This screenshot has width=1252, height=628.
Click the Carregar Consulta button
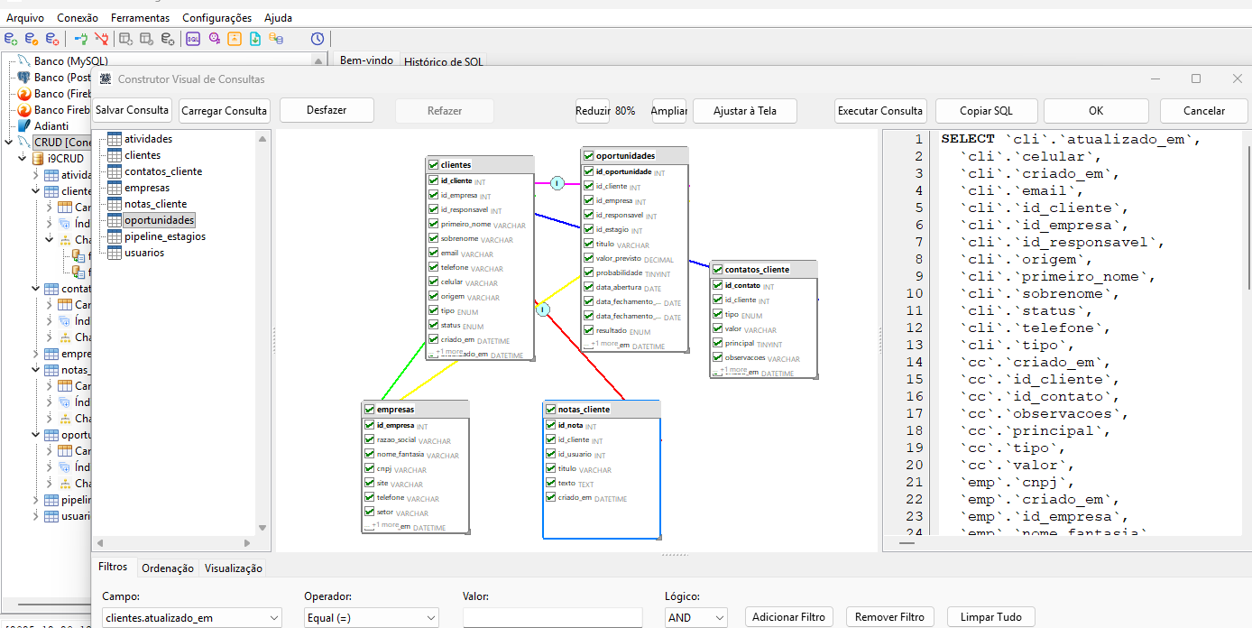[x=225, y=110]
